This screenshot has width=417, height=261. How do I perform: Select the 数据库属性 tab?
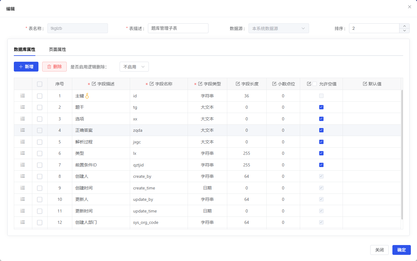25,49
